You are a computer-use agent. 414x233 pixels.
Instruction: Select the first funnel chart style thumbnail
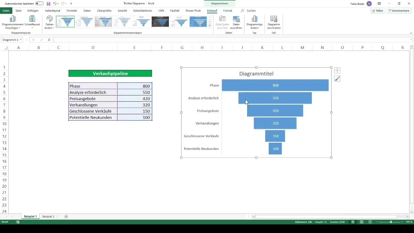coord(65,22)
